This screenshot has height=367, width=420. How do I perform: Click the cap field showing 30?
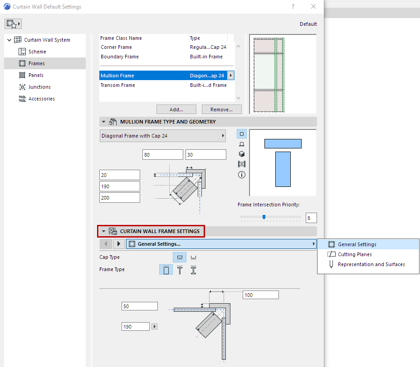point(206,154)
